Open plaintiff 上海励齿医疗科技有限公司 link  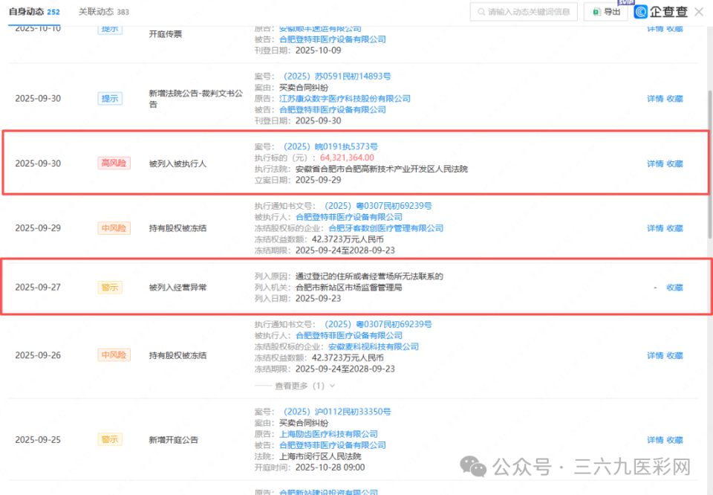(x=328, y=434)
